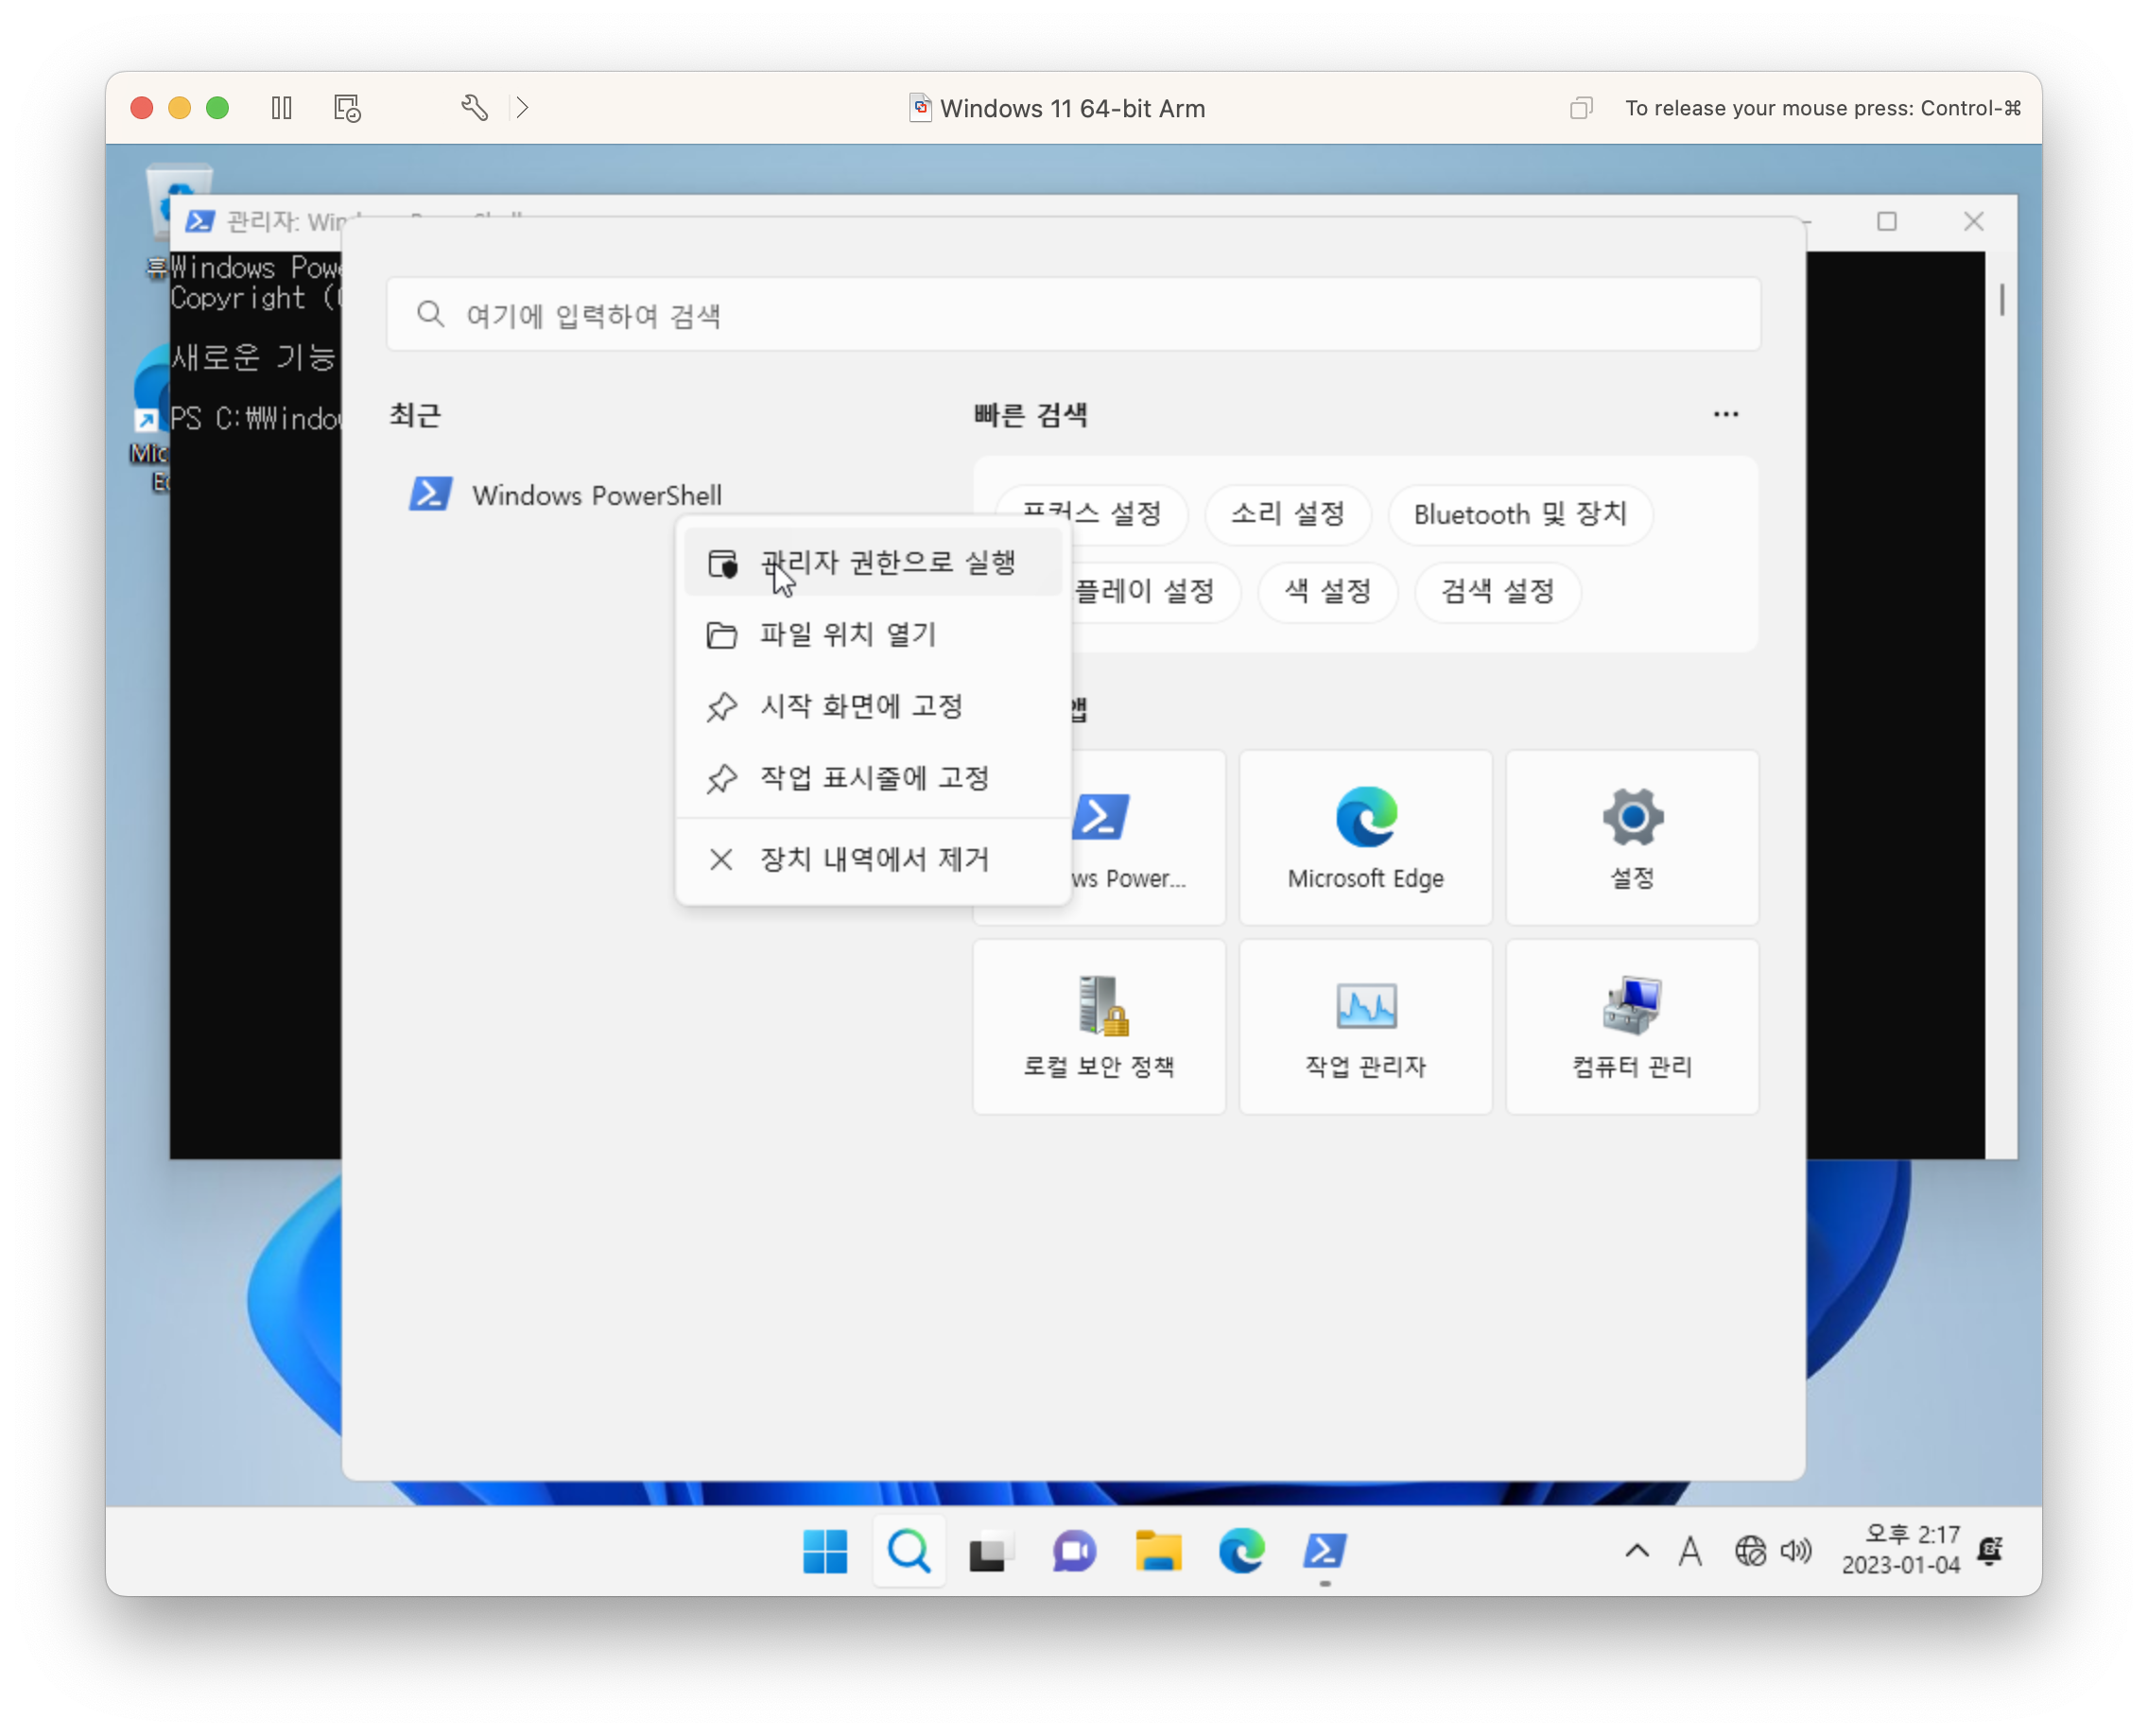
Task: Click the Bluetooth 및 장치 quick search chip
Action: [x=1519, y=515]
